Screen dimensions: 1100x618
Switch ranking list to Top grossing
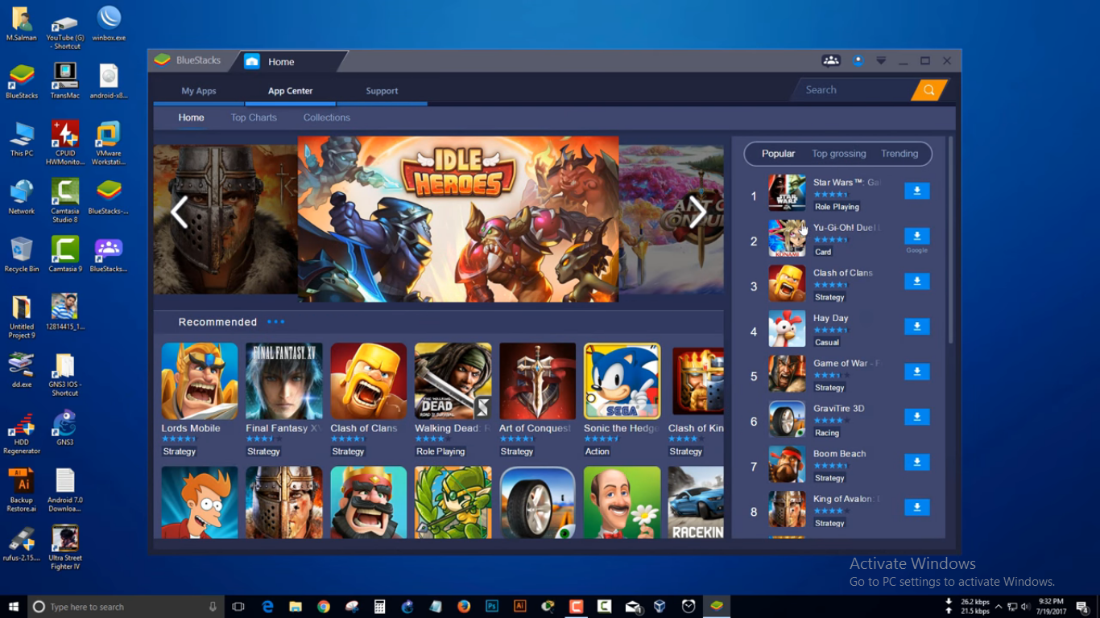coord(839,154)
